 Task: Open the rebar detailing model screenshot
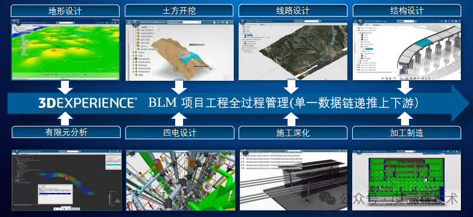(293, 180)
